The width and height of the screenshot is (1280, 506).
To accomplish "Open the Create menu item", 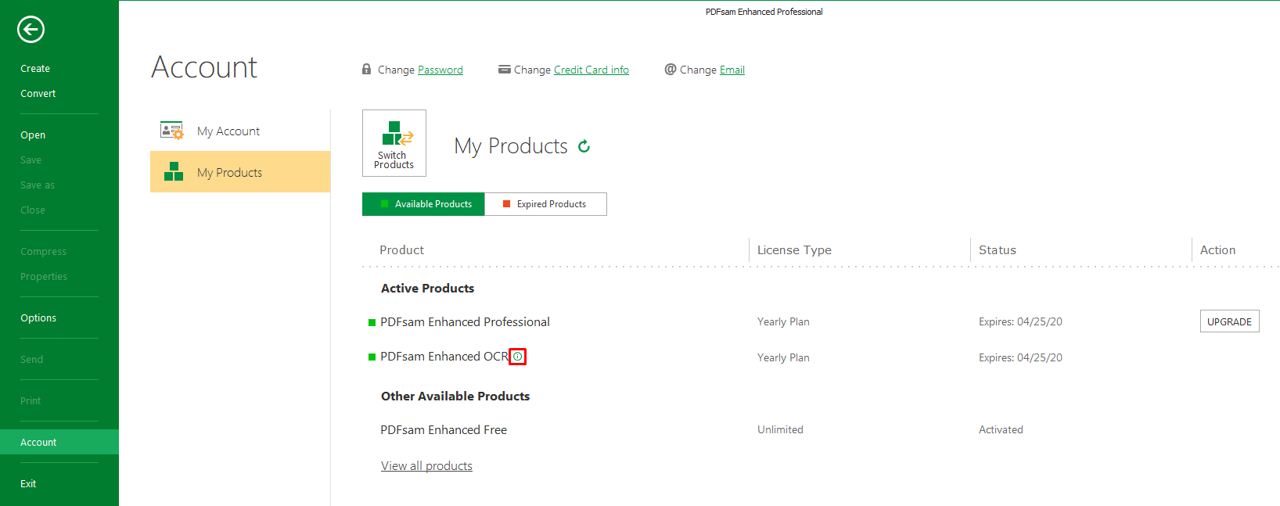I will (35, 69).
